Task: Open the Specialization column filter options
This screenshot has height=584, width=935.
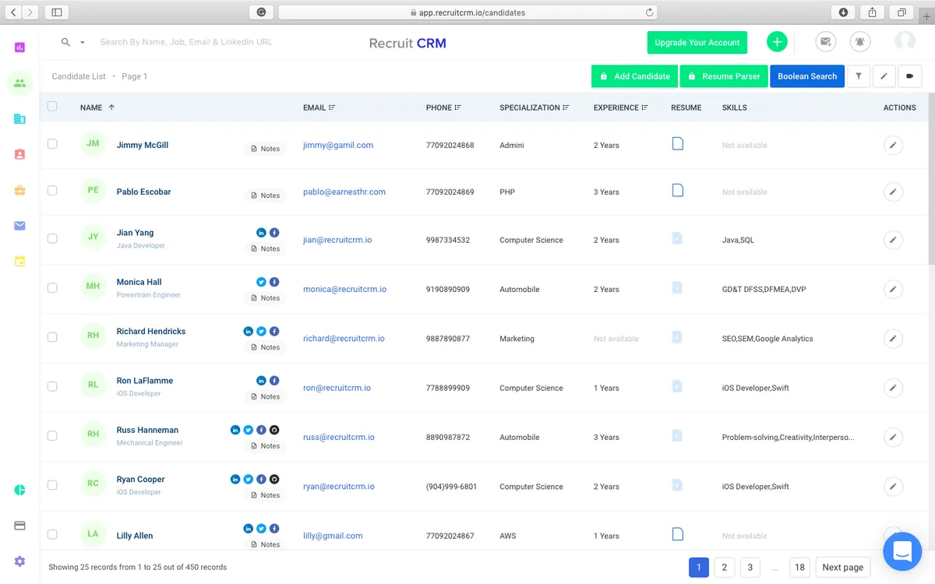Action: coord(566,107)
